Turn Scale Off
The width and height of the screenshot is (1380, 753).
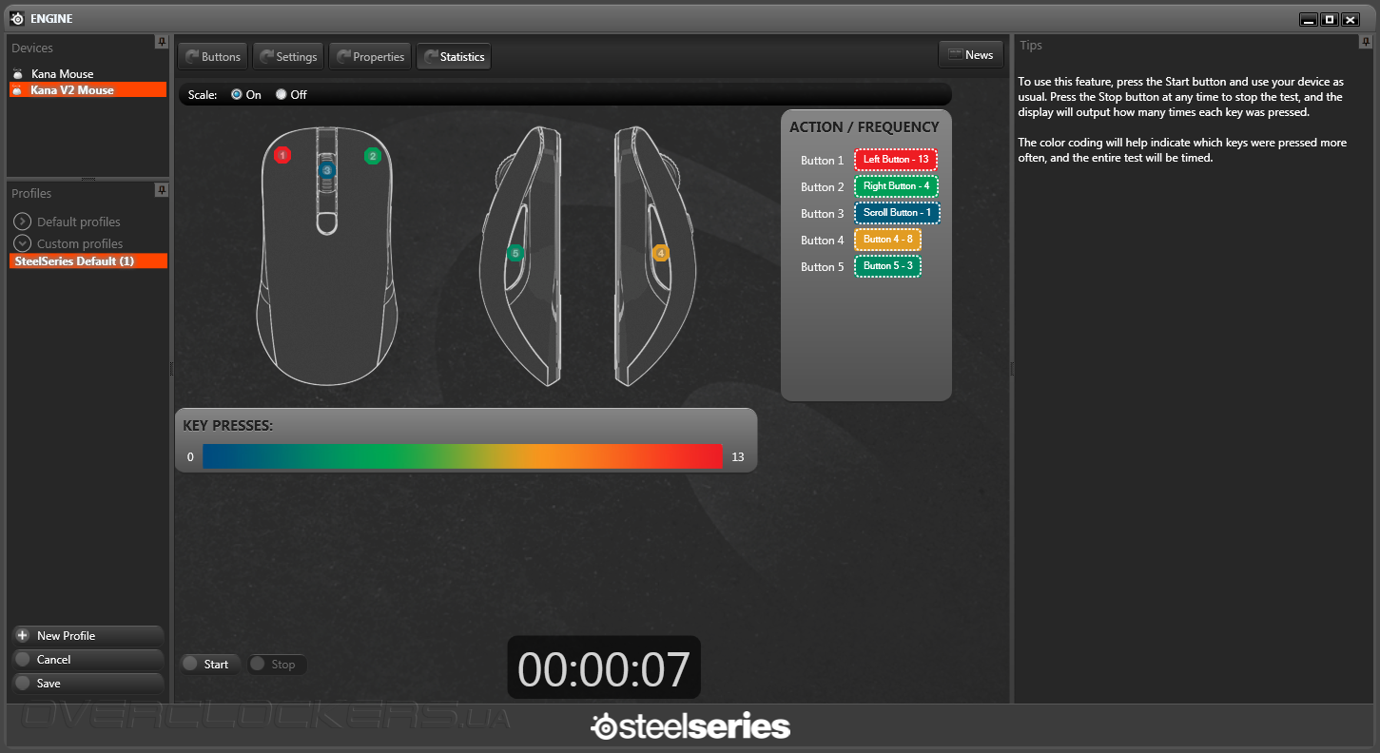[281, 94]
